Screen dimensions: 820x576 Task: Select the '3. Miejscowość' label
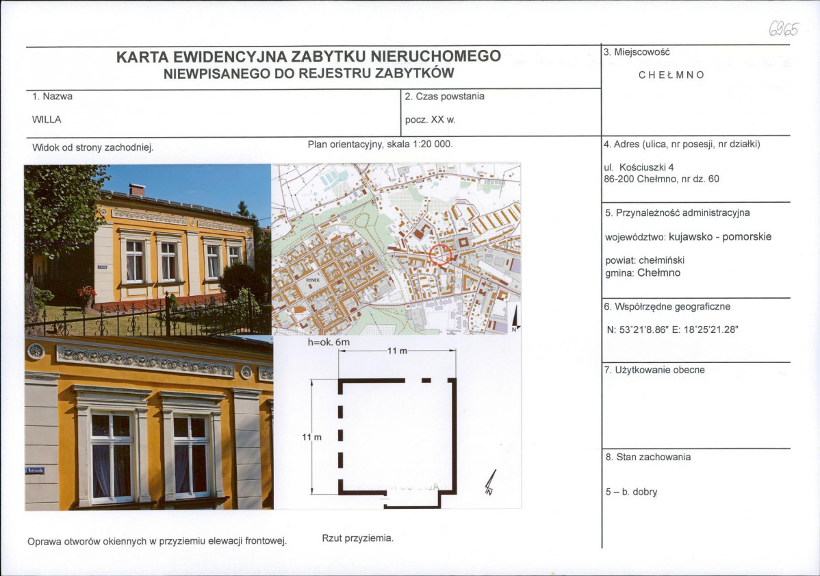pyautogui.click(x=637, y=52)
